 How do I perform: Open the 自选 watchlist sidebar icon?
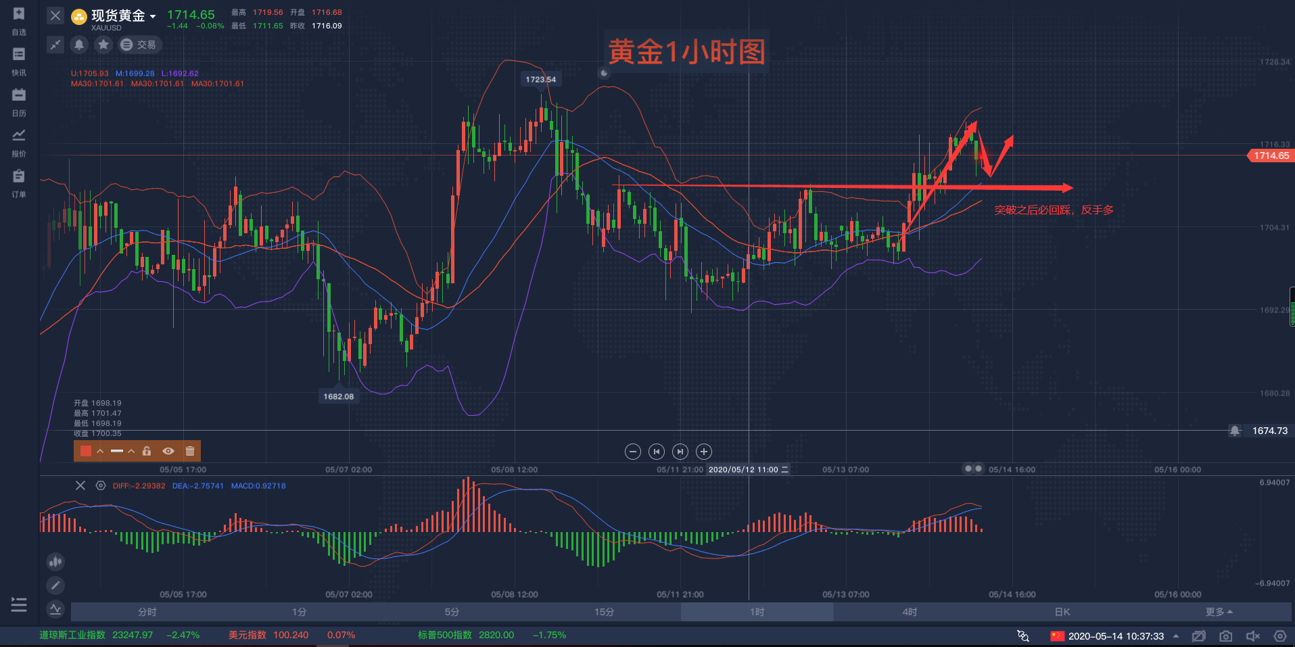19,15
